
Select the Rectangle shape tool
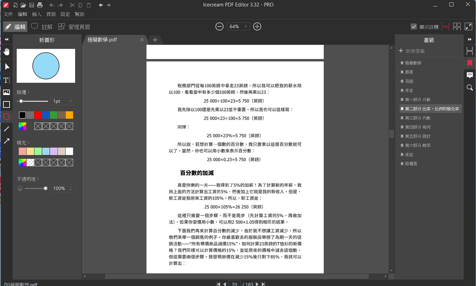pyautogui.click(x=6, y=105)
